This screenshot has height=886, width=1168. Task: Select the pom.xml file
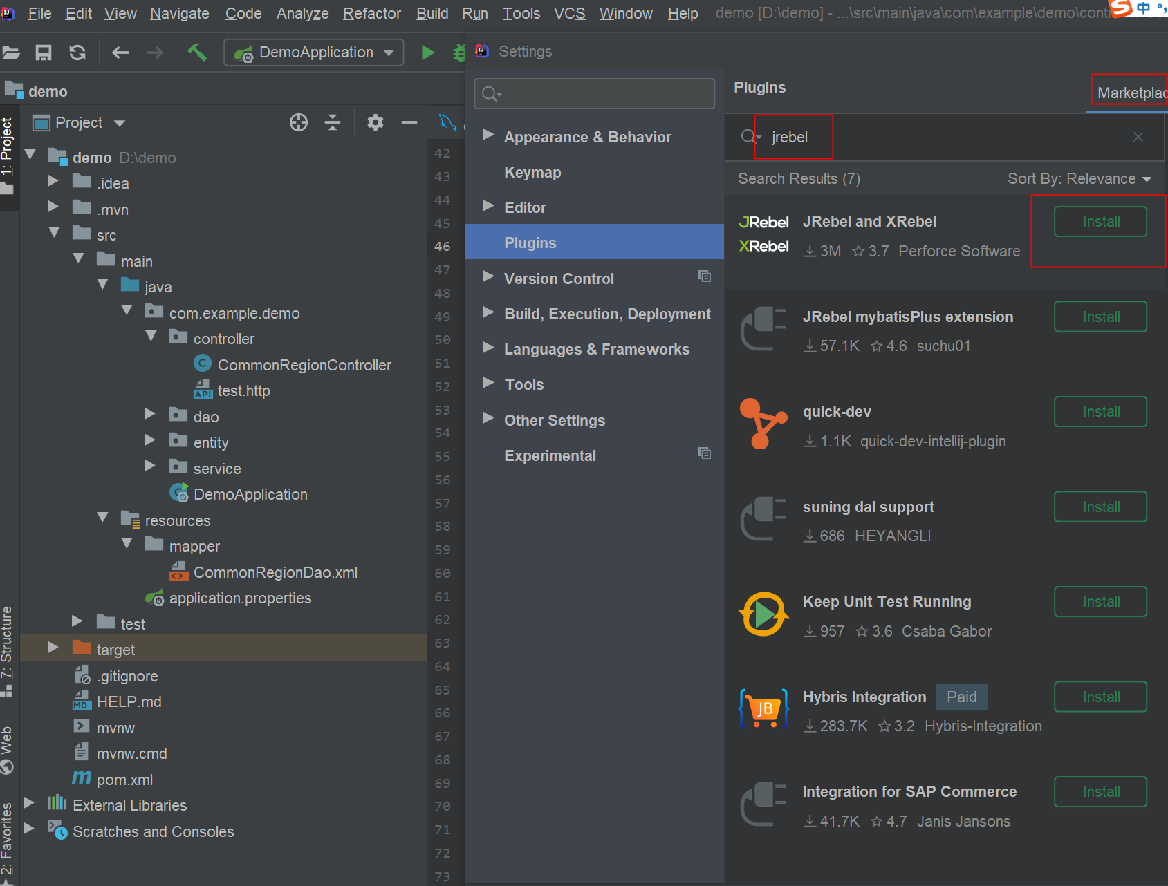point(124,780)
